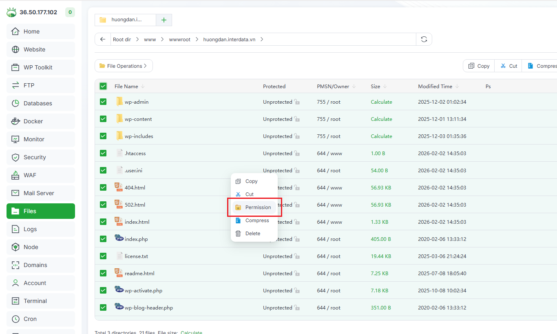Uncheck the wp-admin row checkbox
The image size is (557, 334).
point(103,102)
